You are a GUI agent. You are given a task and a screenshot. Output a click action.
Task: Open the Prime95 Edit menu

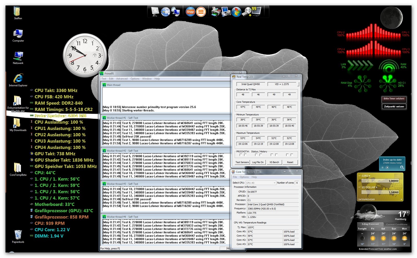[111, 79]
